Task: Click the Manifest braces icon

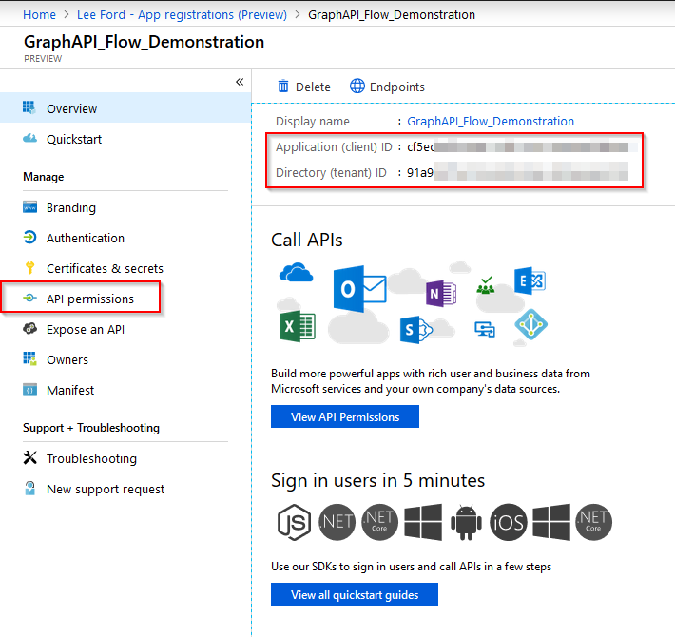Action: [x=29, y=389]
